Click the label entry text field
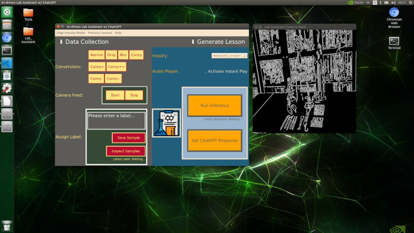 pos(116,120)
